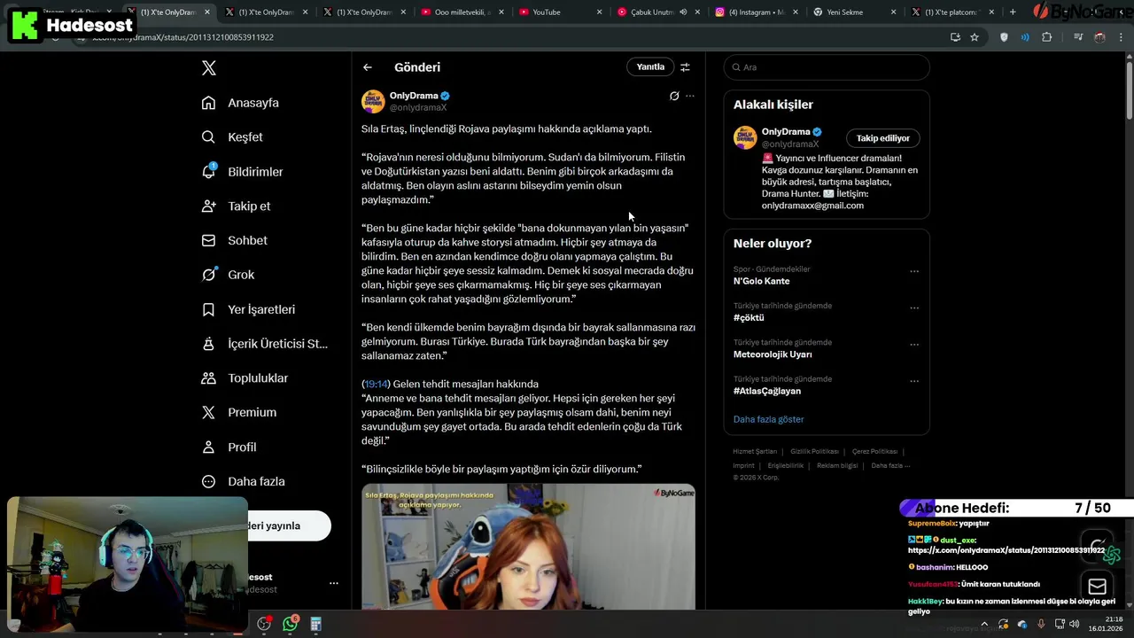Click the X logo in the sidebar
Screen dimensions: 1134x638
click(x=208, y=68)
